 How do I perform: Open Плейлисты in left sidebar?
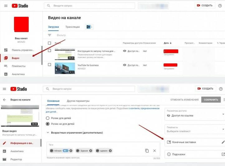[21, 66]
